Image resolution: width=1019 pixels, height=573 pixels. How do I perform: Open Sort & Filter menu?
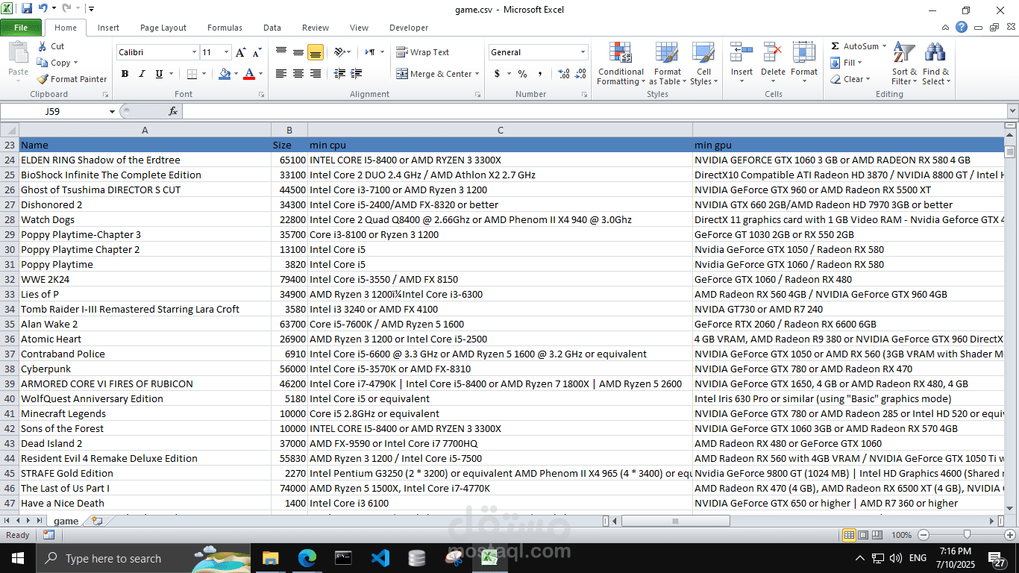click(904, 63)
